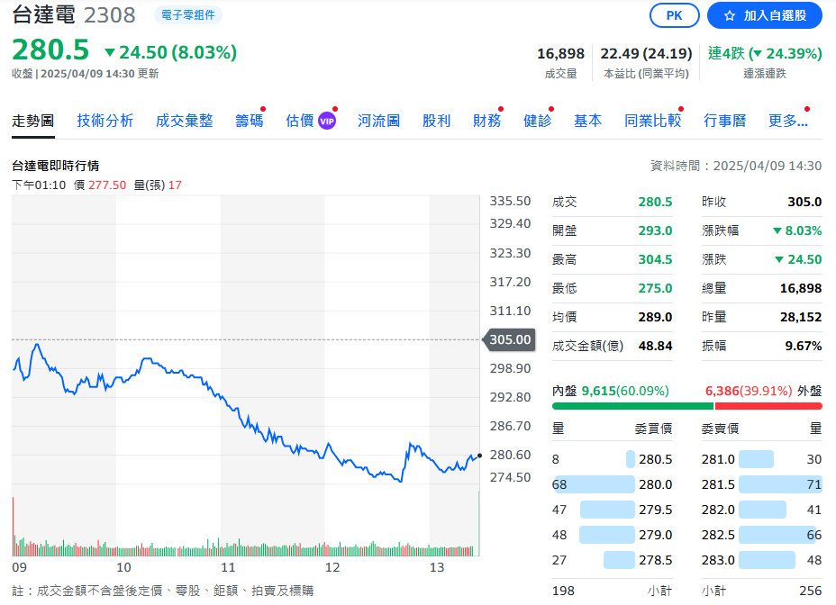Click the 282.0 ask price
The image size is (836, 605).
click(718, 510)
